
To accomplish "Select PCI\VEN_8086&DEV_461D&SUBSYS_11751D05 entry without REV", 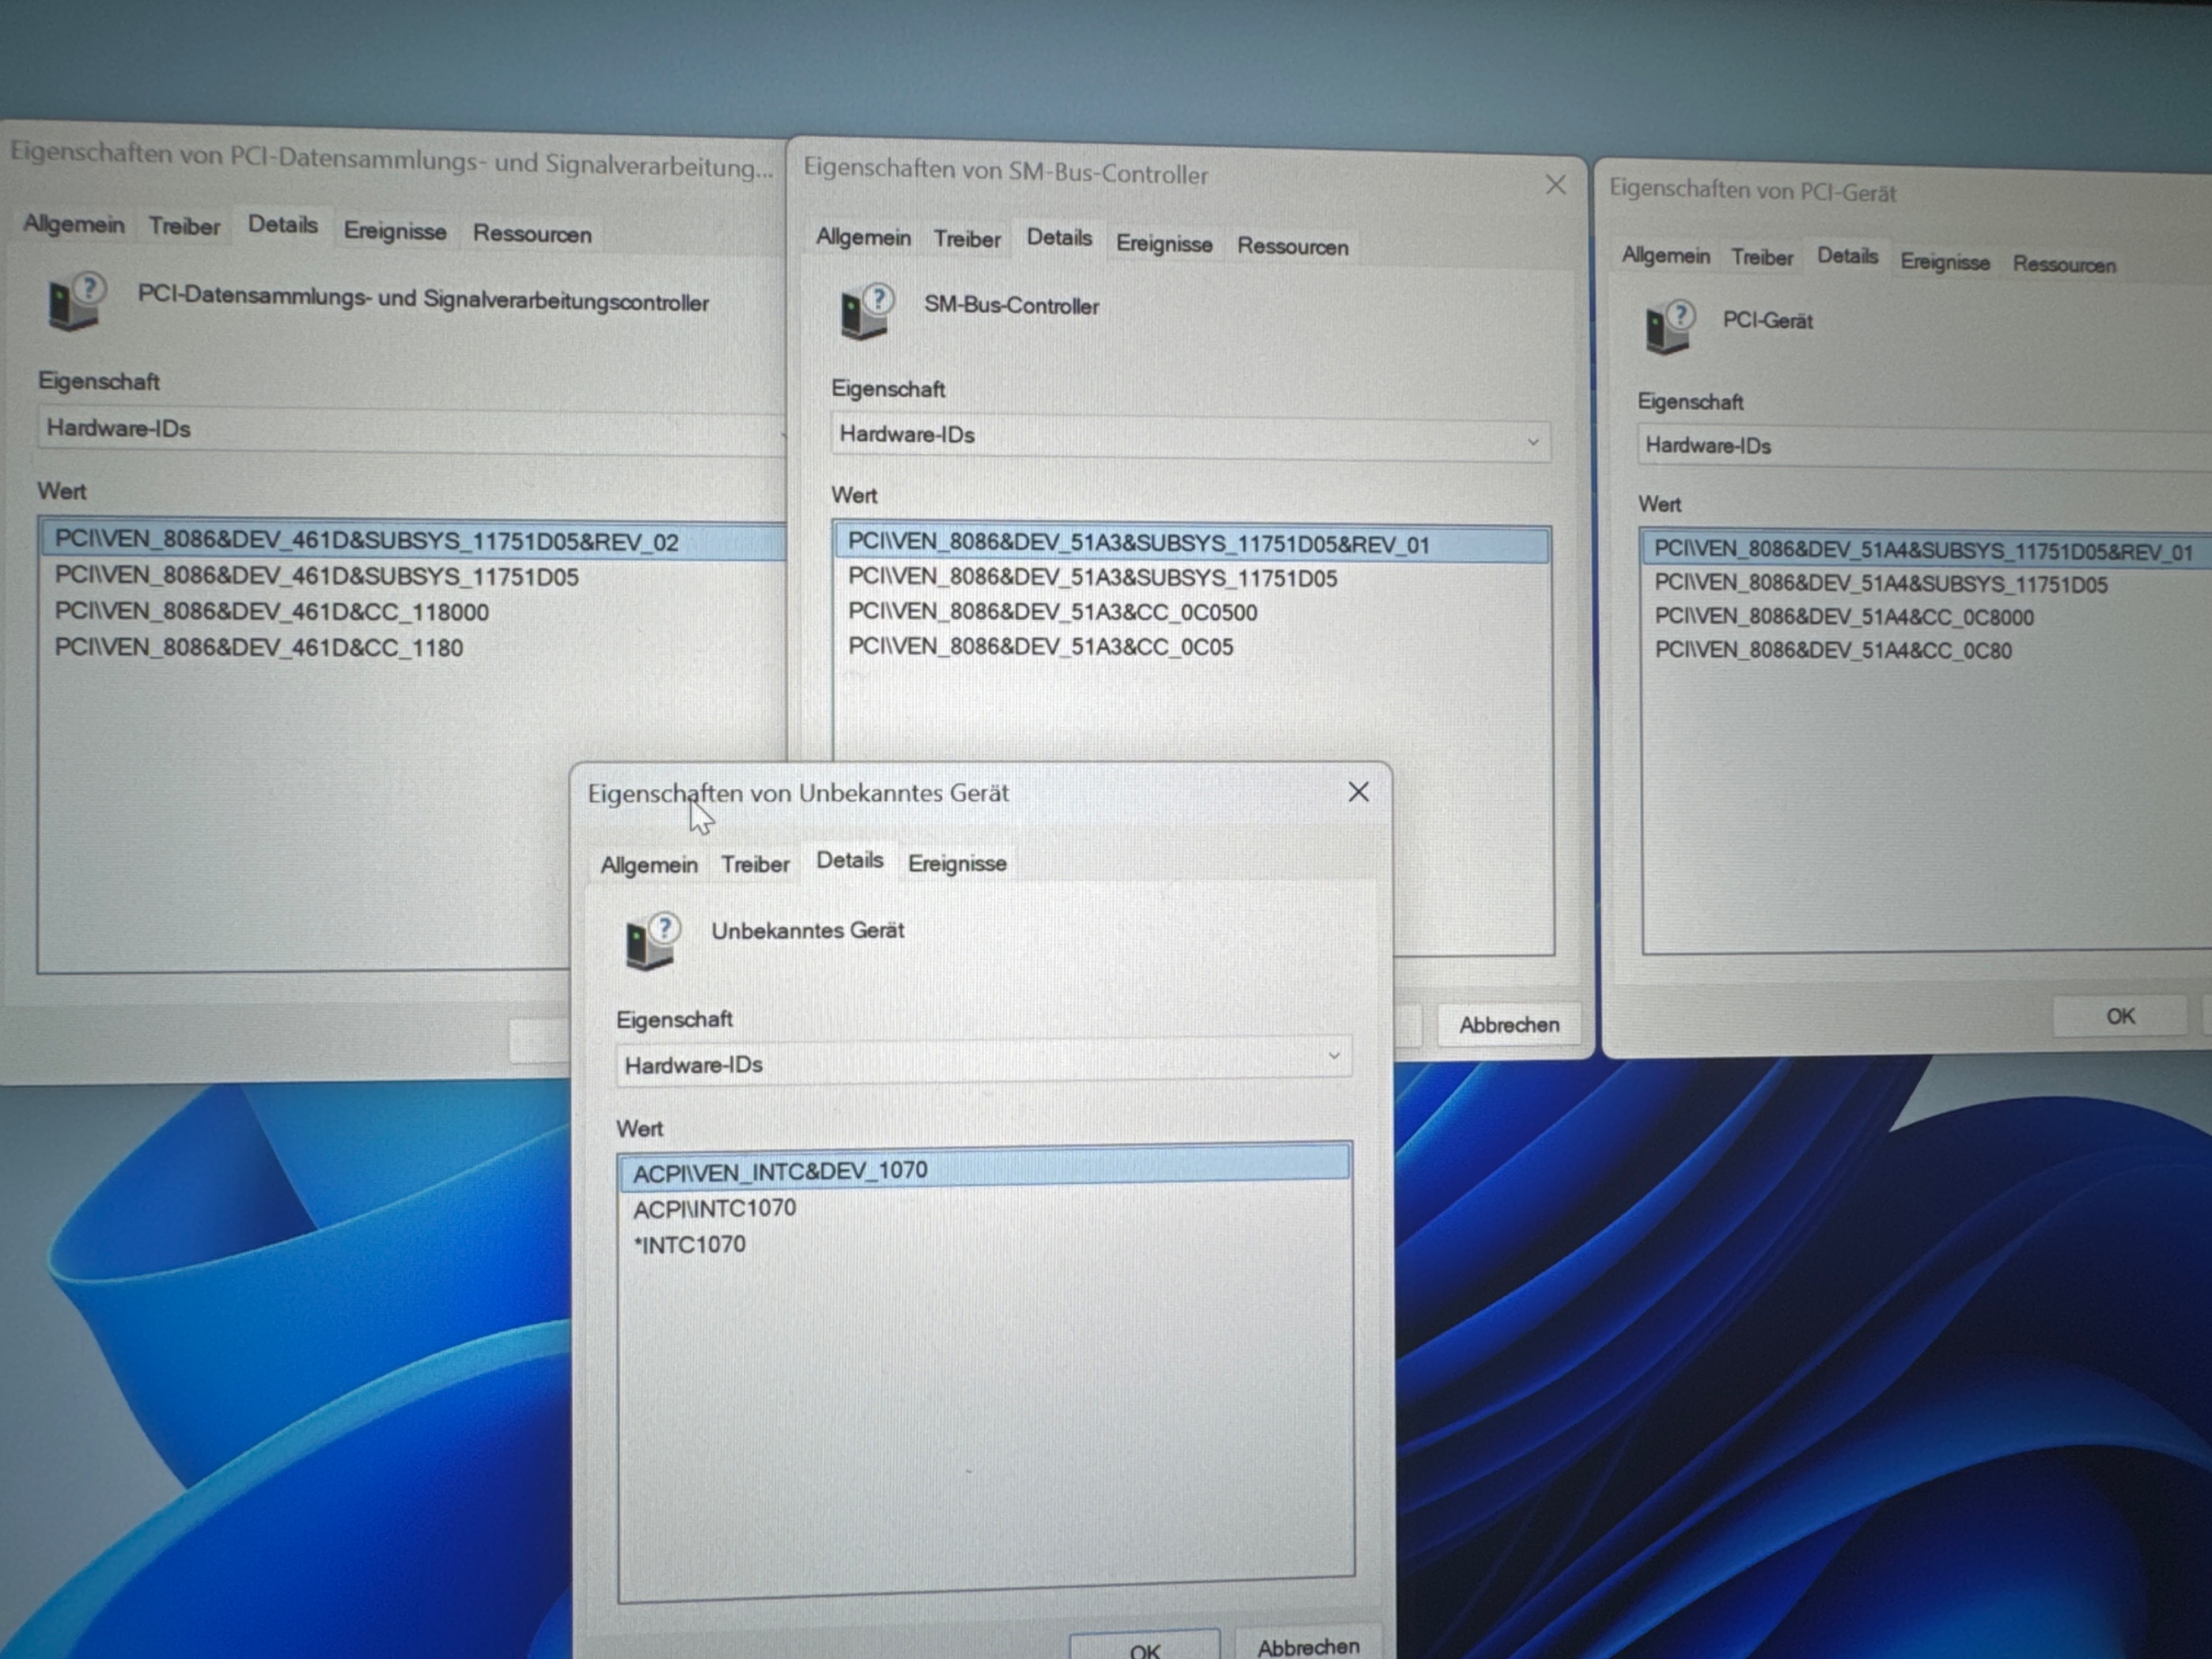I will [x=316, y=577].
